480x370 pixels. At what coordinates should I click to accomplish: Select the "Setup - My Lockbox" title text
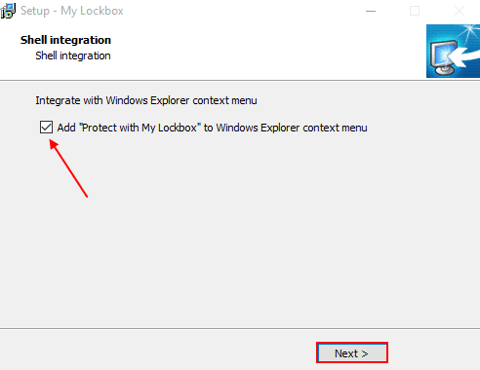tap(72, 11)
